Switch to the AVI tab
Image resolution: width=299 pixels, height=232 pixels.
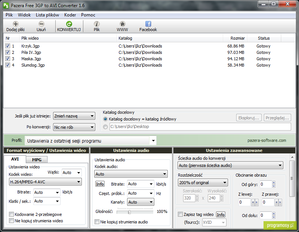coord(15,159)
